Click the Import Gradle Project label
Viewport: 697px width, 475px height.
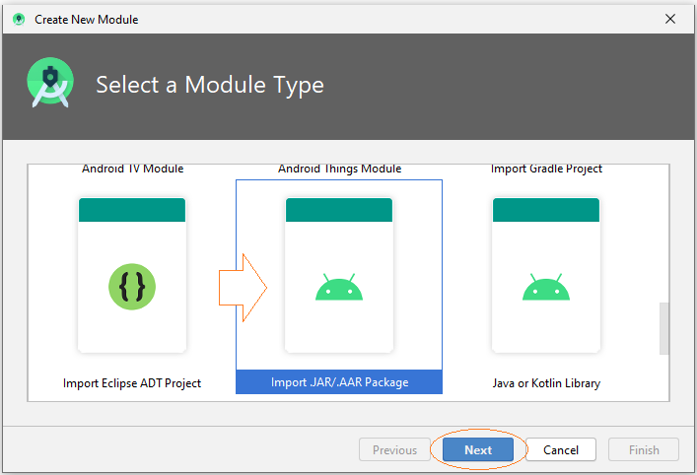pos(546,169)
